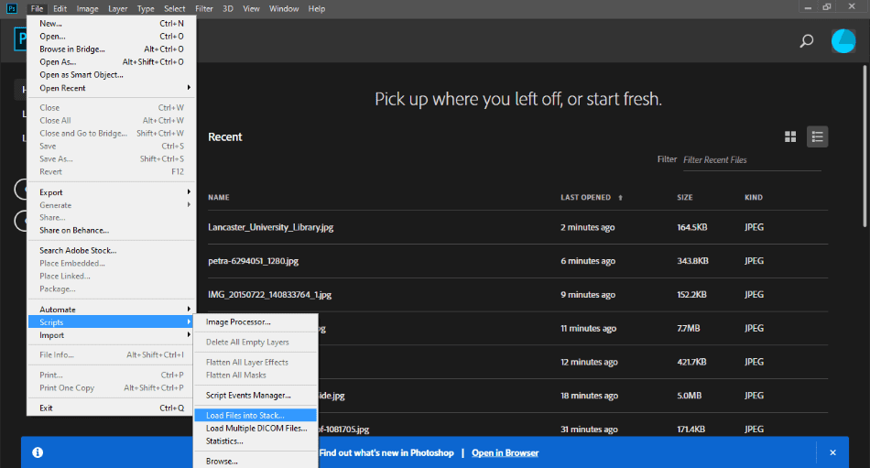Open Lancaster_University_Library.jpg recent file
870x468 pixels.
271,227
